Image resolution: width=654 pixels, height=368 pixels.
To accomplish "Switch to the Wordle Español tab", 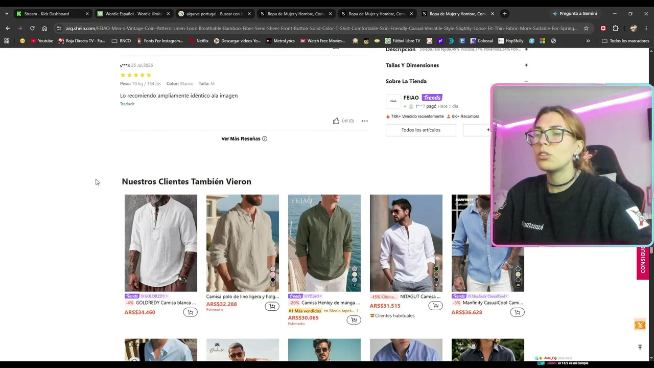I will click(x=133, y=14).
